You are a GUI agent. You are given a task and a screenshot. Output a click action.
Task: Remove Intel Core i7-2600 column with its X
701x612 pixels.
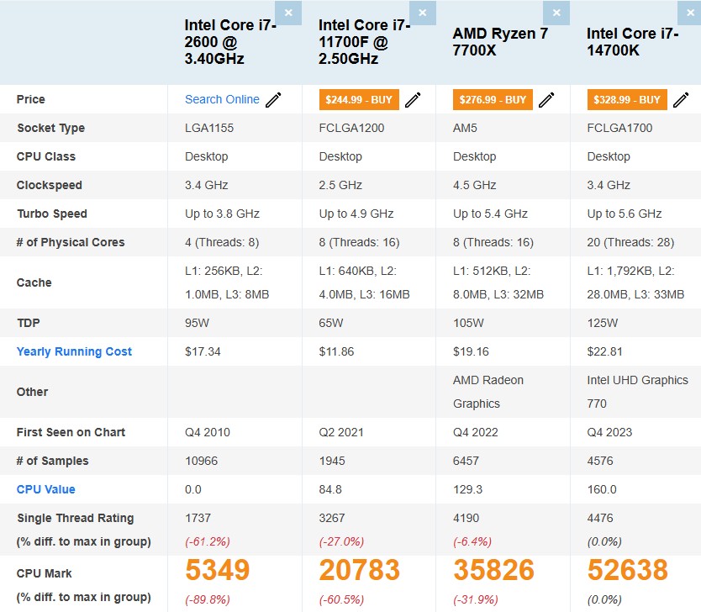tap(288, 13)
